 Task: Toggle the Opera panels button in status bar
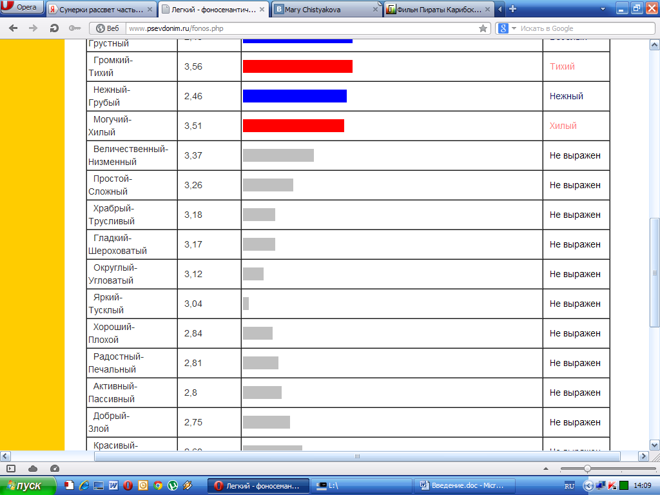tap(12, 469)
